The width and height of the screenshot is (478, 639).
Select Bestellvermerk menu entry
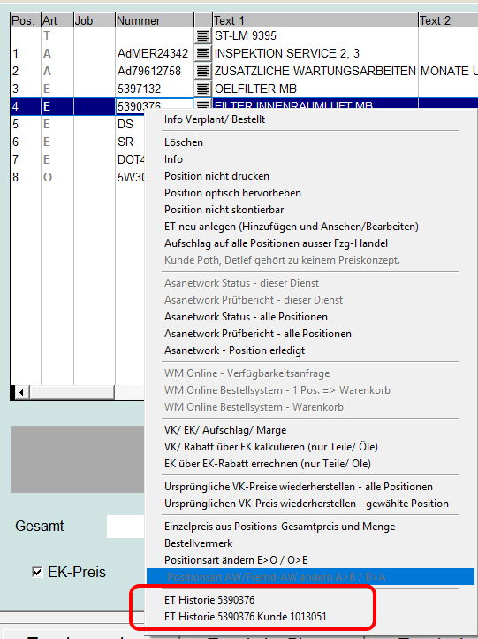[199, 543]
